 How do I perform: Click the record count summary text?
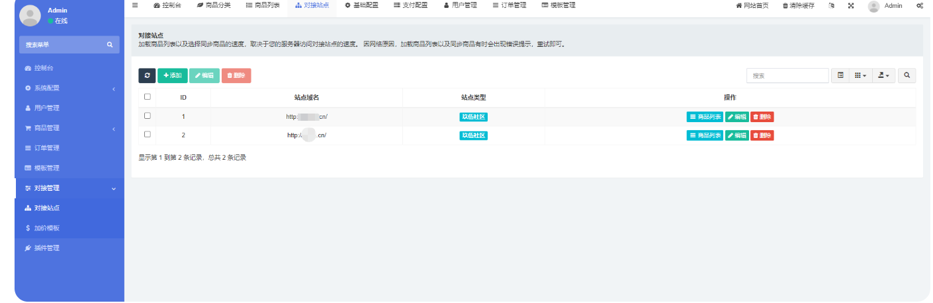(193, 158)
